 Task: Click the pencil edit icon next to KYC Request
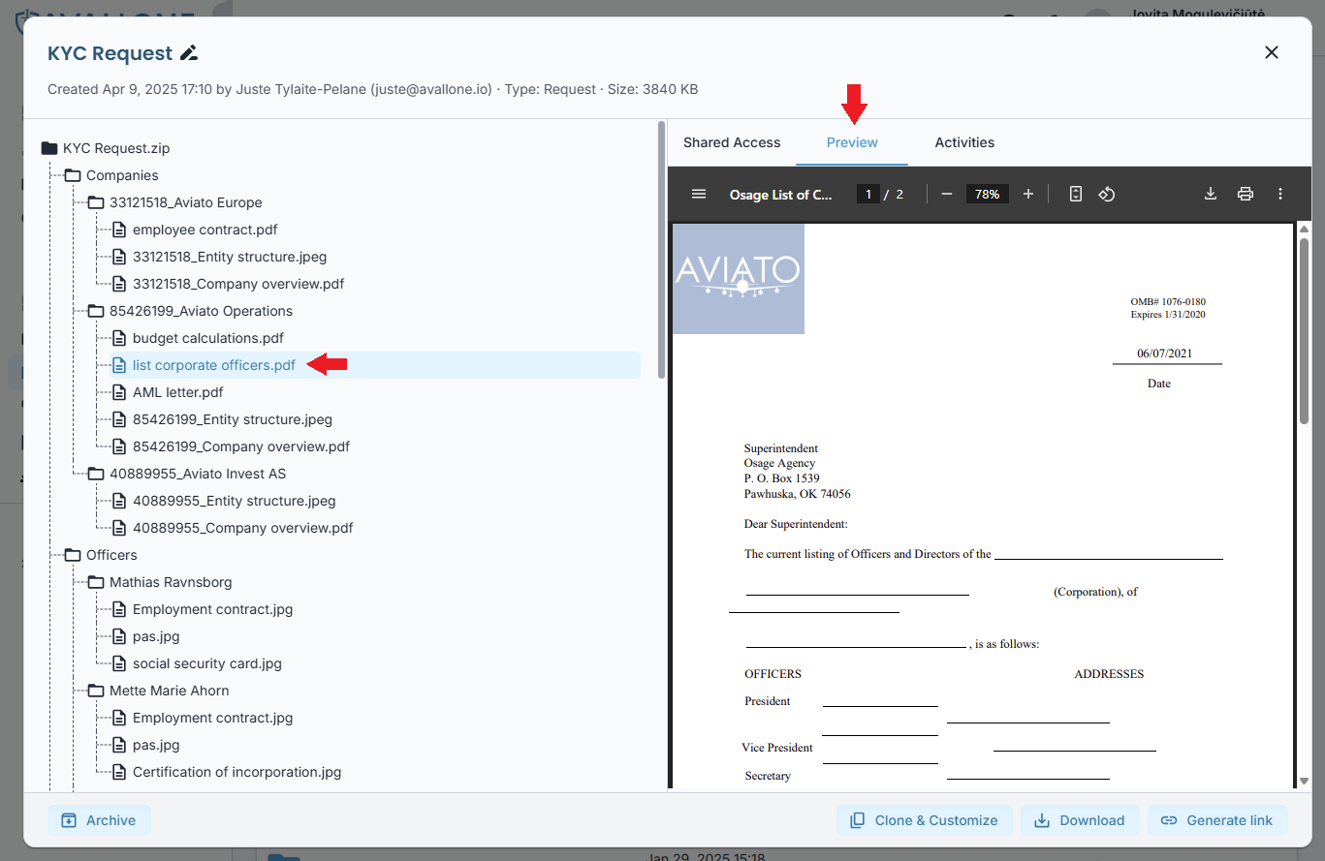point(189,53)
